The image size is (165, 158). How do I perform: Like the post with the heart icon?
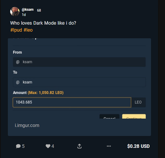[48, 146]
